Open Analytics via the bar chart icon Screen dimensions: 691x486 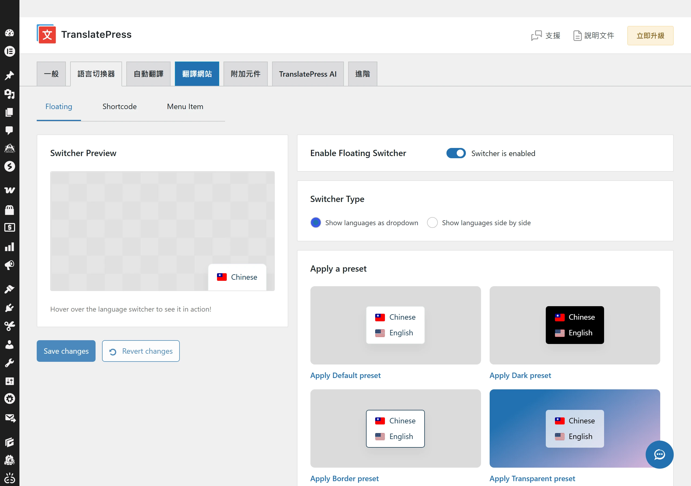point(10,247)
